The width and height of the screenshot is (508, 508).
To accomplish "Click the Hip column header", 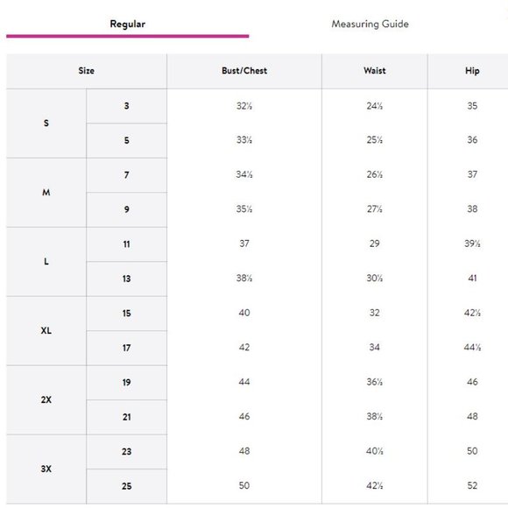I will 472,71.
